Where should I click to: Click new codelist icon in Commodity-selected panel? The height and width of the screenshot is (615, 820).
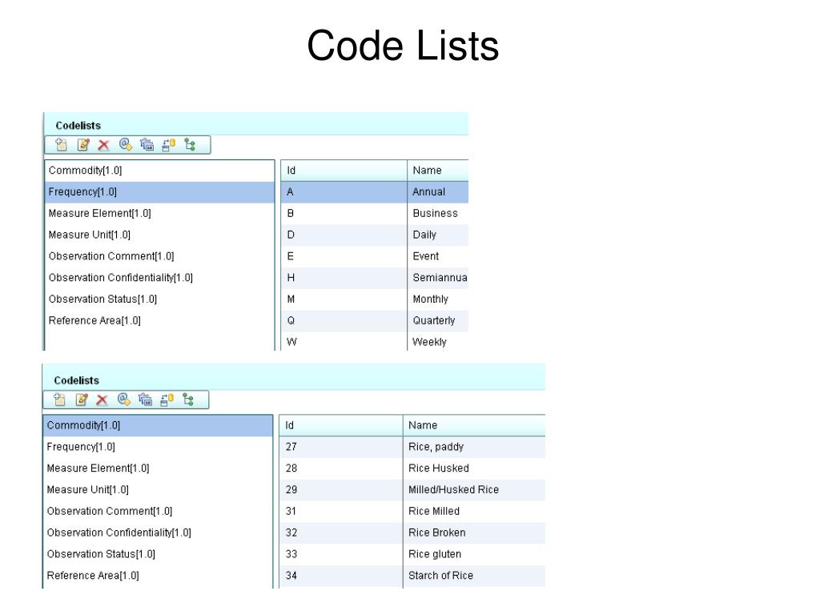click(59, 400)
